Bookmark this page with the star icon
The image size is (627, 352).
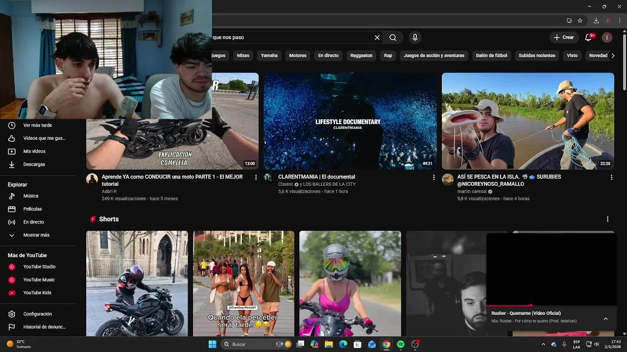[x=580, y=21]
